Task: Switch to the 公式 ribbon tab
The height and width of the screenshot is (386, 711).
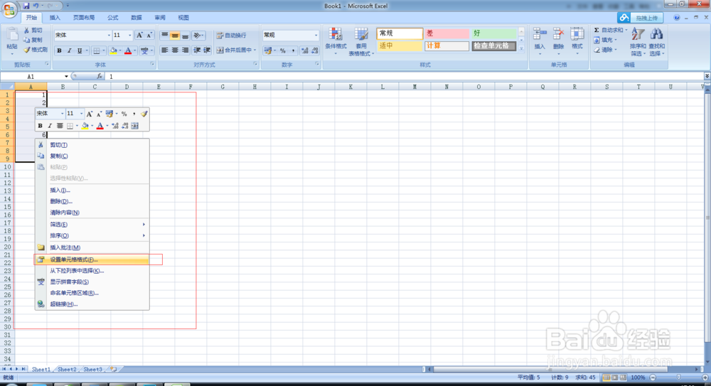Action: (112, 18)
